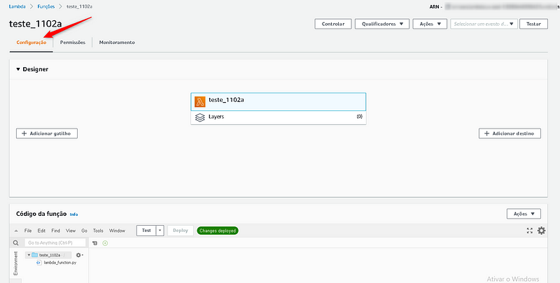This screenshot has height=283, width=560.
Task: Click the Testar button
Action: click(x=533, y=24)
